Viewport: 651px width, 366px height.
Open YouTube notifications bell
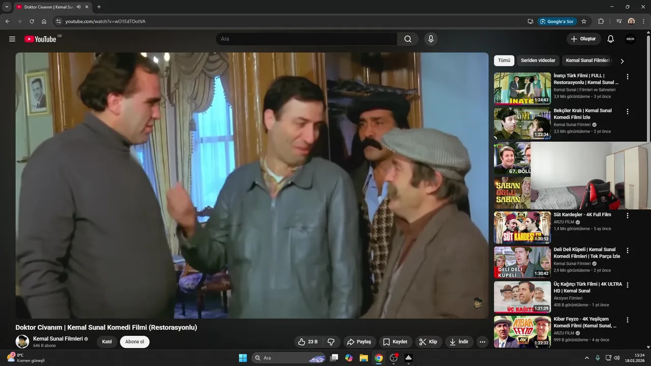click(611, 39)
